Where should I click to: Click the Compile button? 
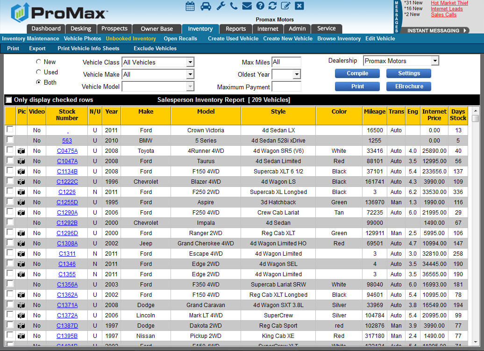point(357,73)
